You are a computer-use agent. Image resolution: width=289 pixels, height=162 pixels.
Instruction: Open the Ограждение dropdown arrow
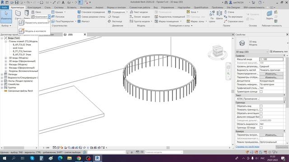[x=127, y=12]
